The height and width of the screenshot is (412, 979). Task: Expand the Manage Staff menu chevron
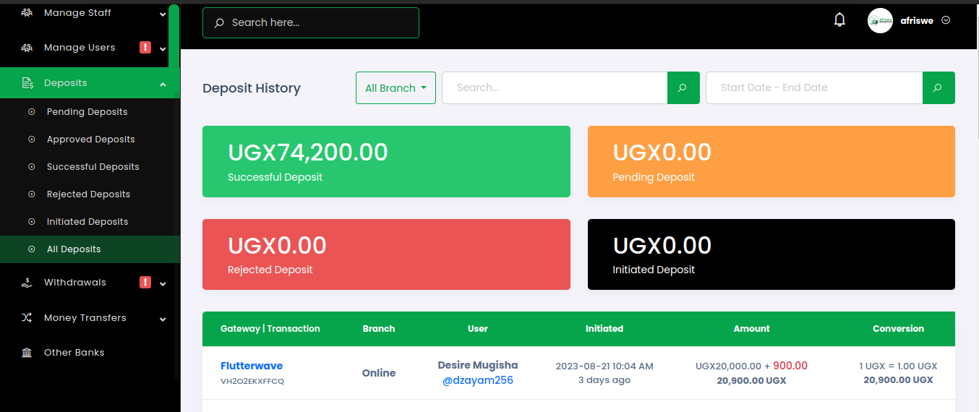tap(163, 14)
